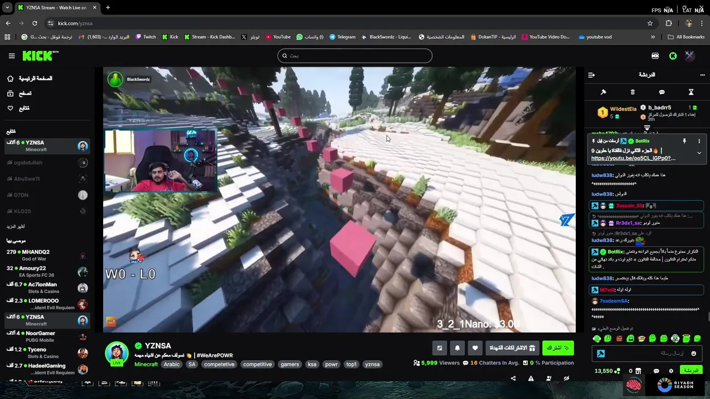Viewport: 710px width, 399px height.
Task: Report the stream with warning icon
Action: pos(531,378)
